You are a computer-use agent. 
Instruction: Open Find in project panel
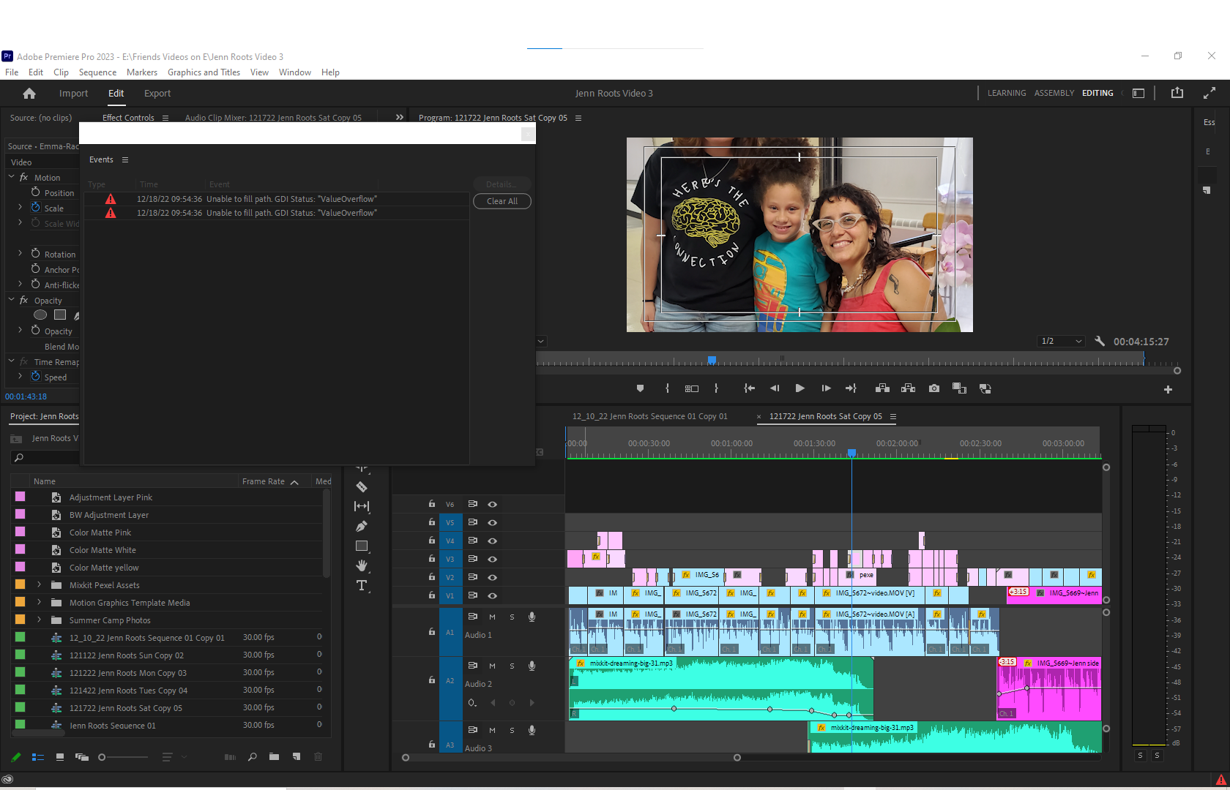[x=252, y=757]
